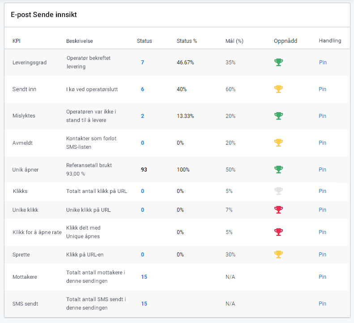Click the yellow trophy in Sendt inn row
This screenshot has width=354, height=323.
(278, 89)
